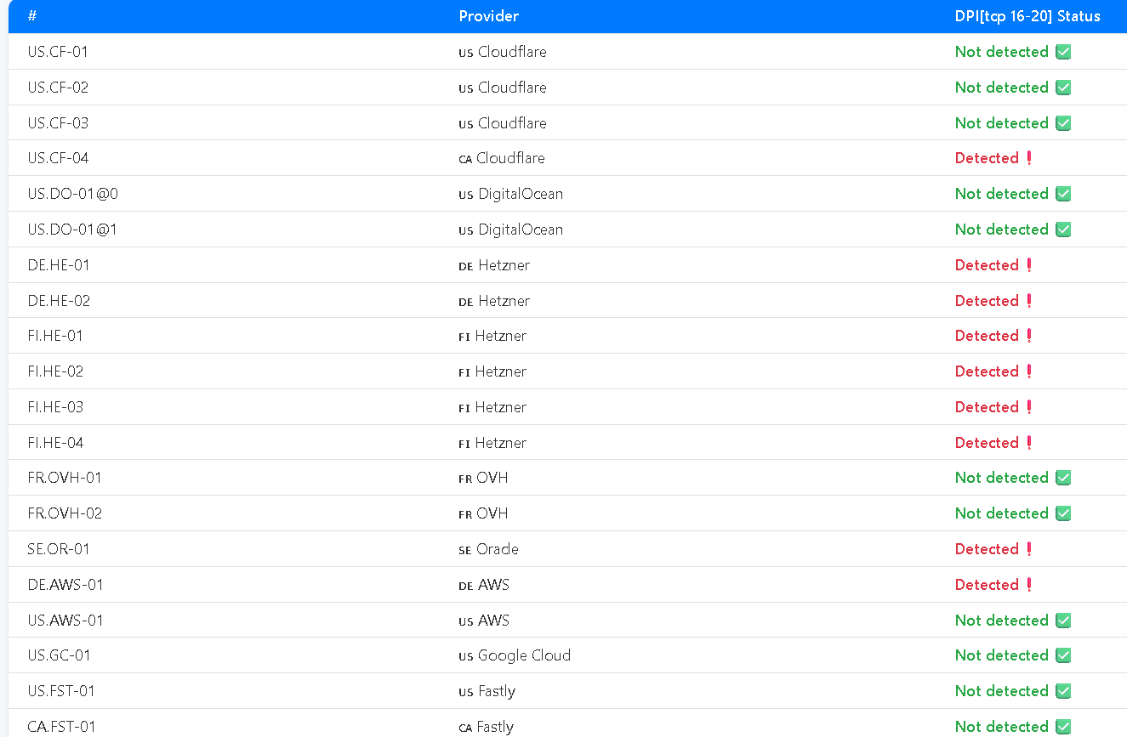Click the Hetzner provider in the DE.HE-01 row
This screenshot has width=1127, height=737.
(x=494, y=265)
